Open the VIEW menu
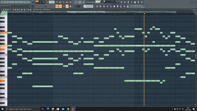 point(16,2)
